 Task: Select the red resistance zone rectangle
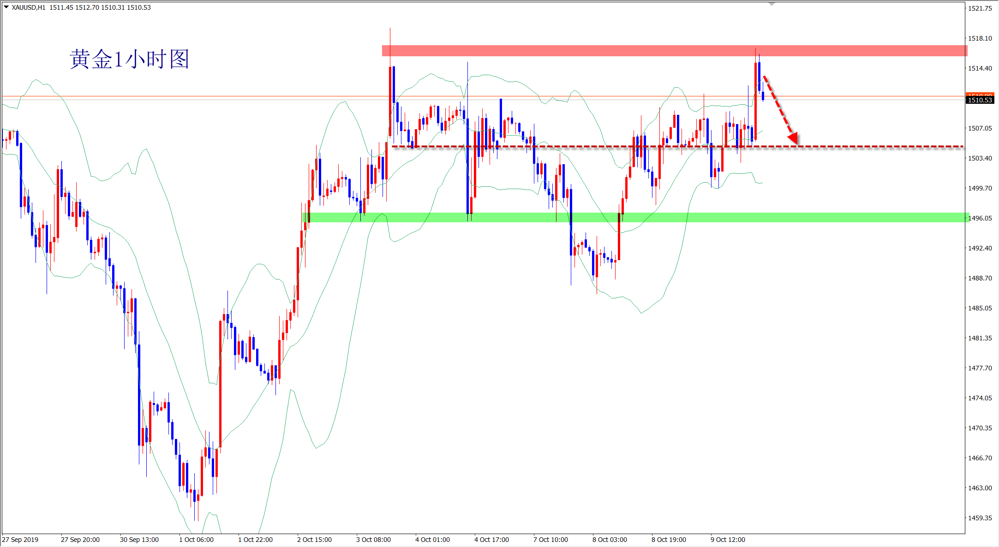675,51
